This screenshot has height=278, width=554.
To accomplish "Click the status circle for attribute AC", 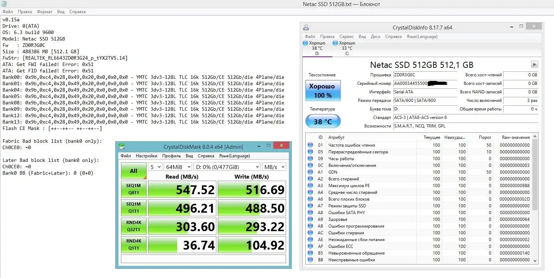I will (x=310, y=233).
